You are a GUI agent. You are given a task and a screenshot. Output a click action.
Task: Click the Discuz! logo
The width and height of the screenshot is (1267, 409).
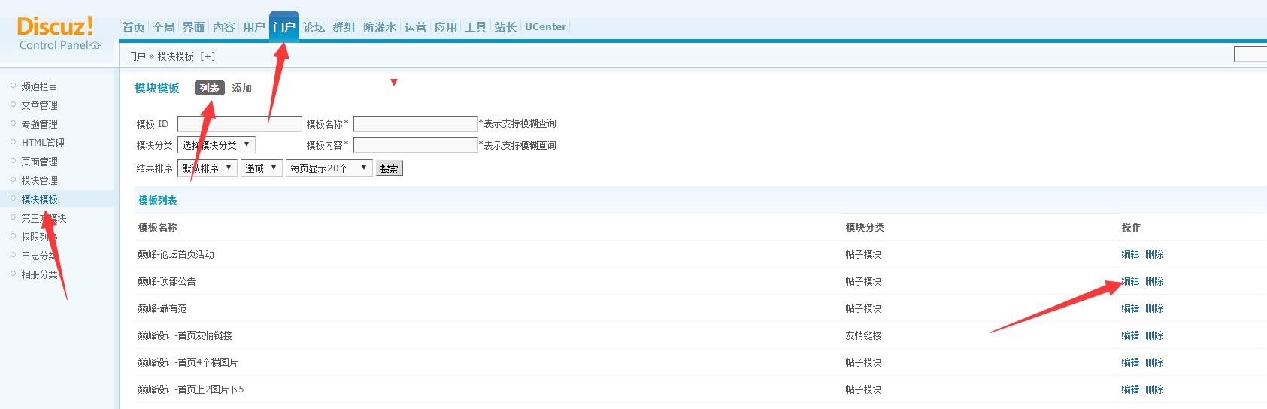pyautogui.click(x=55, y=27)
